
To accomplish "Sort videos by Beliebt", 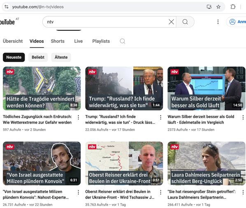I will point(38,58).
